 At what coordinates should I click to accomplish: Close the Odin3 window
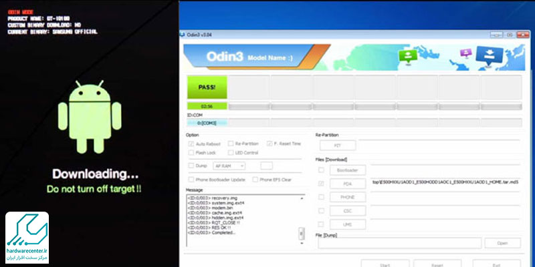(523, 35)
